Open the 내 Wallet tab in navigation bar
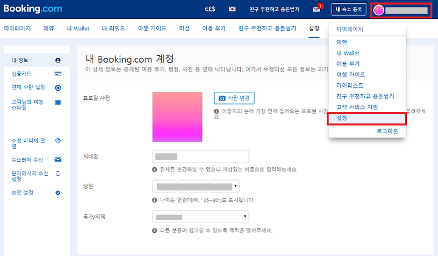438x256 pixels. click(78, 29)
